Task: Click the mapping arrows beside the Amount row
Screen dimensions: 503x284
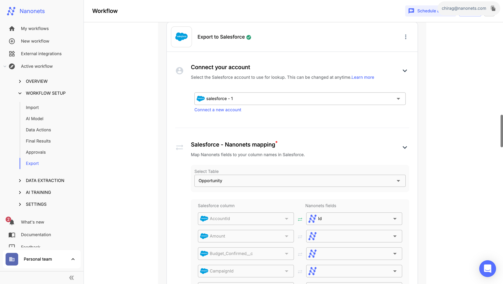Action: (x=300, y=237)
